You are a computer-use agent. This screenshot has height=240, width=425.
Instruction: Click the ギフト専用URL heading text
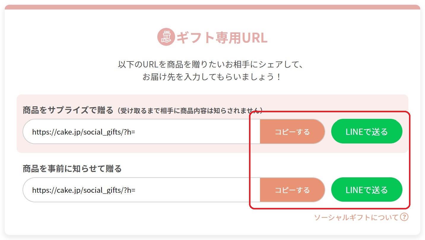(x=222, y=38)
